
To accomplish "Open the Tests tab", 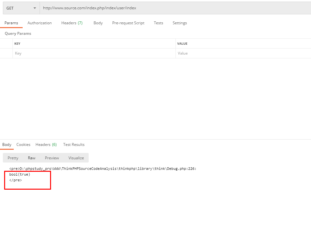I will [159, 23].
